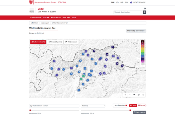Screen dimensions: 175x116
Task: Show Niederschlag (mm) layer on the map
Action: click(x=55, y=42)
